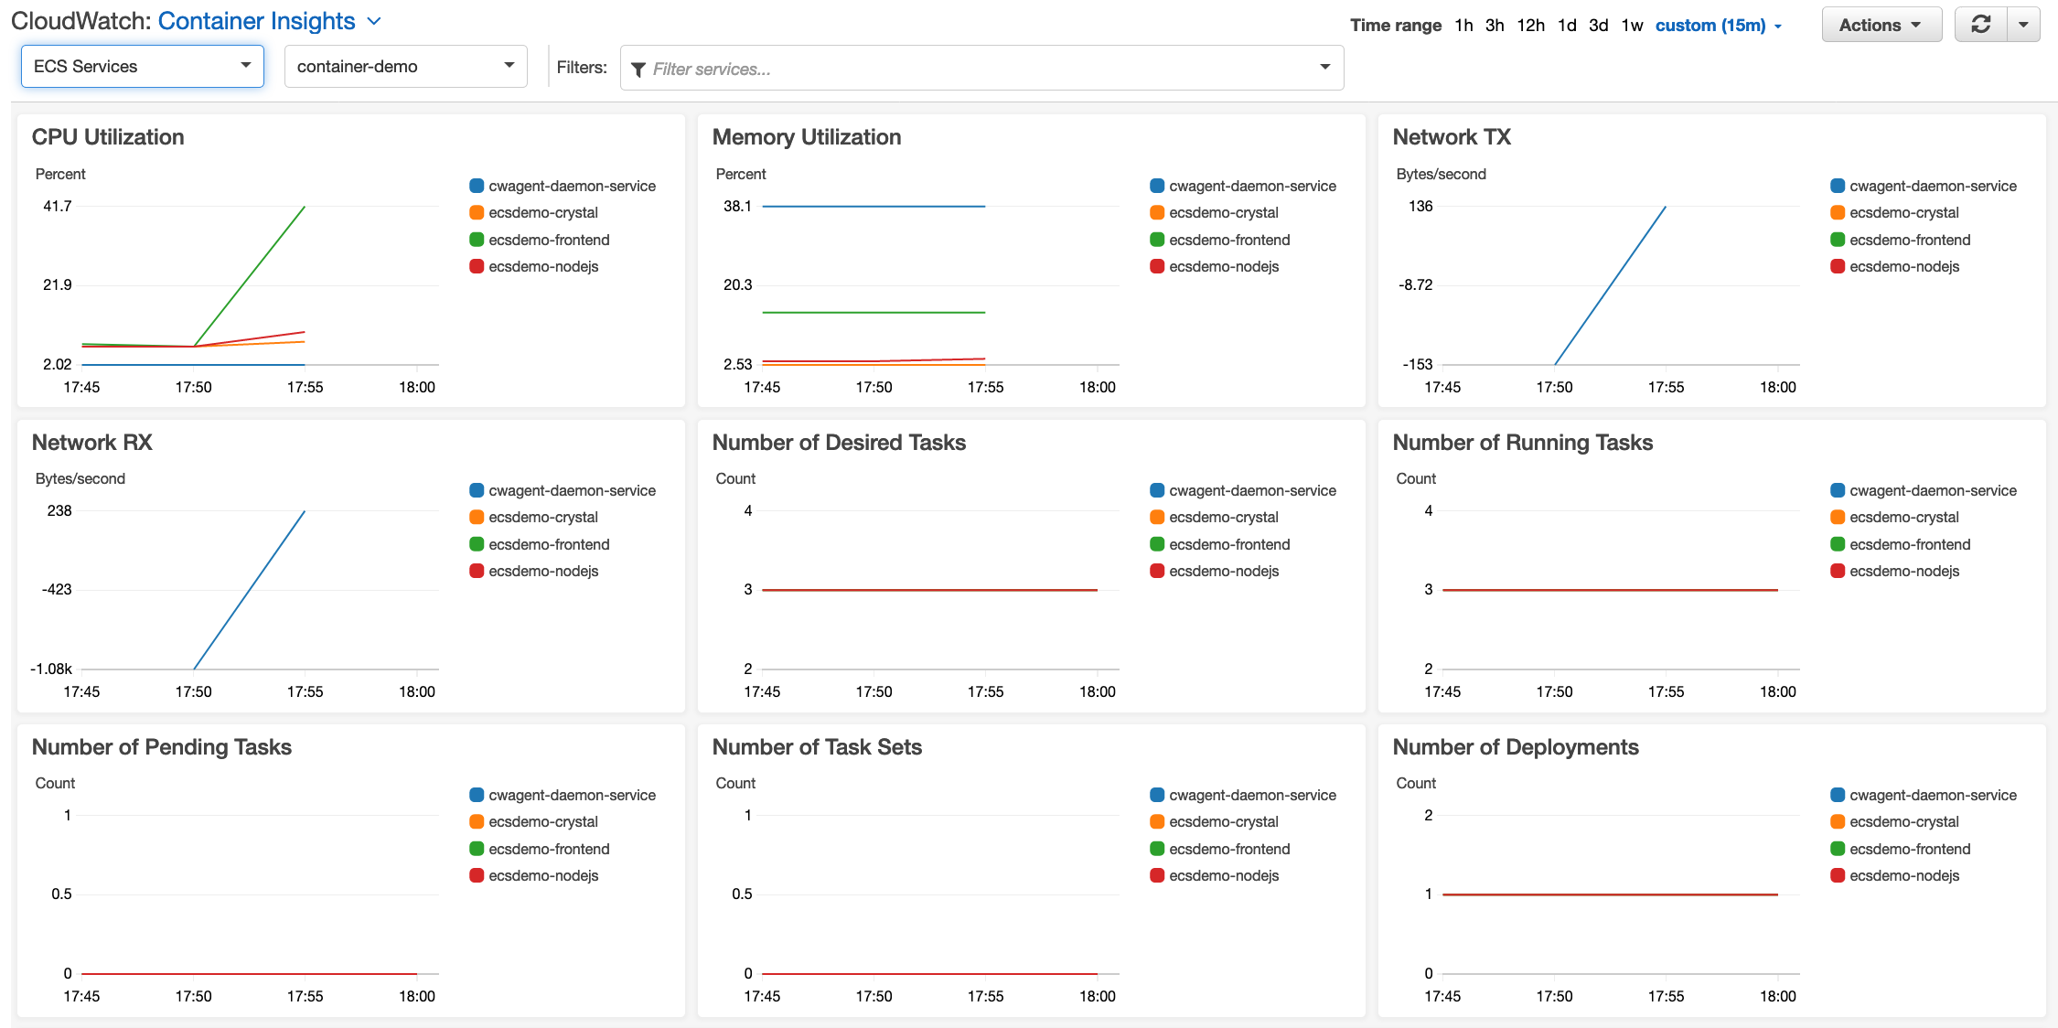
Task: Click the blue line in Network RX chart
Action: [250, 590]
